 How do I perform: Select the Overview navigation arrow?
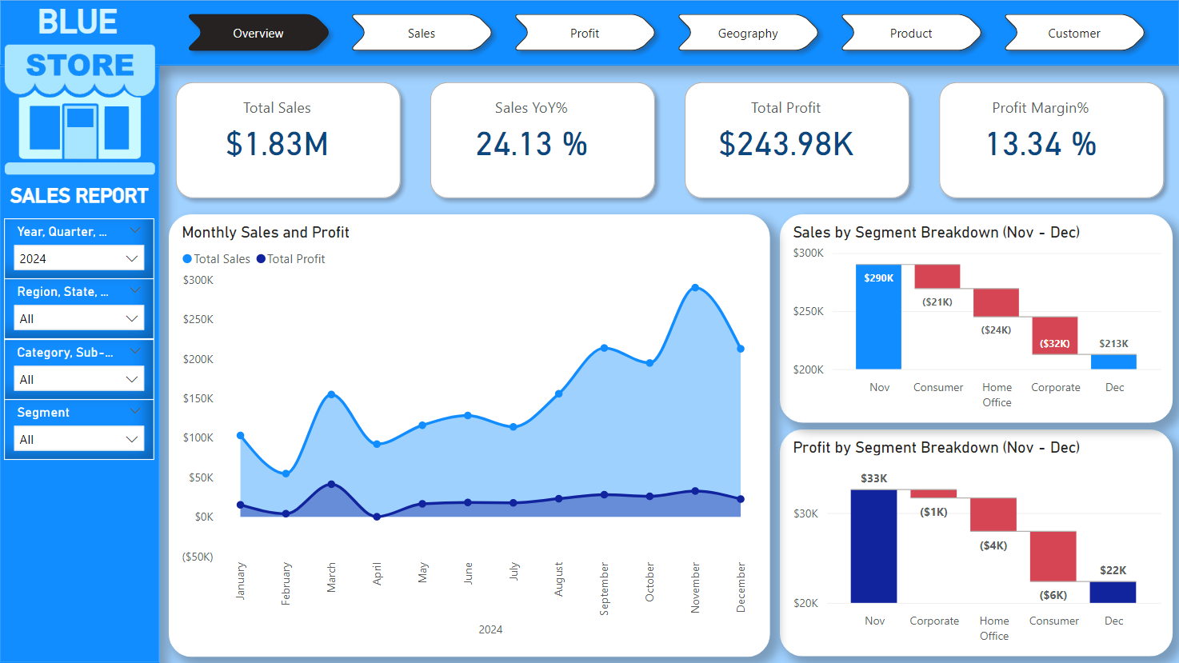tap(258, 34)
